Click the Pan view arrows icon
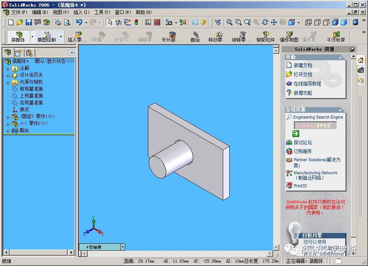Screen dimensions: 368x266 [274, 22]
